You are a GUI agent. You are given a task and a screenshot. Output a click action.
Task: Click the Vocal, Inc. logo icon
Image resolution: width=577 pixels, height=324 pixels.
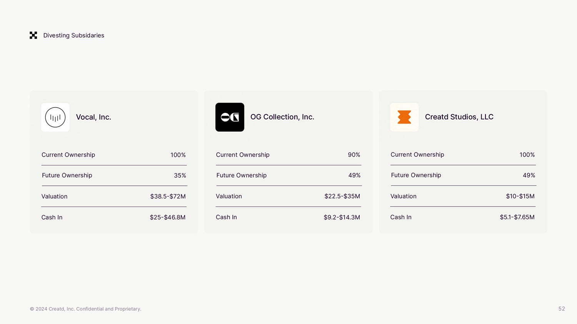[55, 117]
